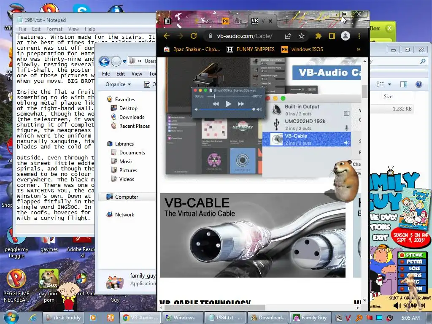Open a new Chrome tab
The image size is (432, 324).
pyautogui.click(x=286, y=21)
